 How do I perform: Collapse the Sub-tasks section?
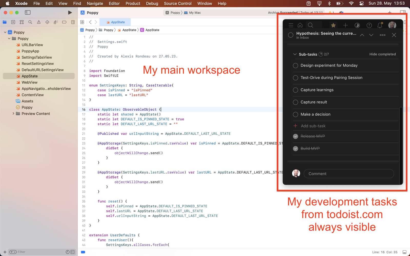[x=295, y=54]
